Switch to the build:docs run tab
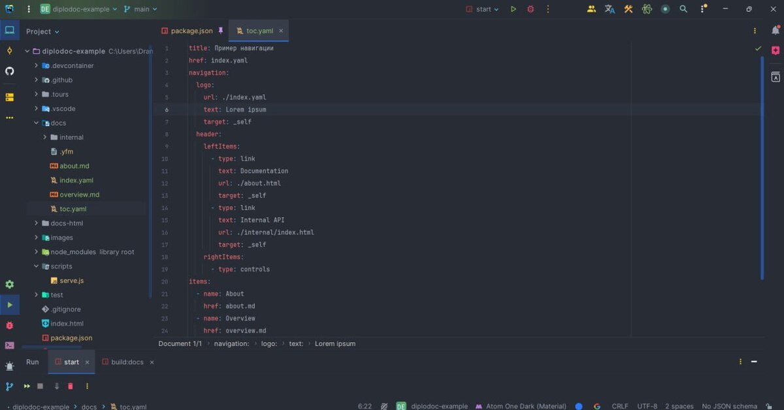The height and width of the screenshot is (410, 784). point(127,362)
